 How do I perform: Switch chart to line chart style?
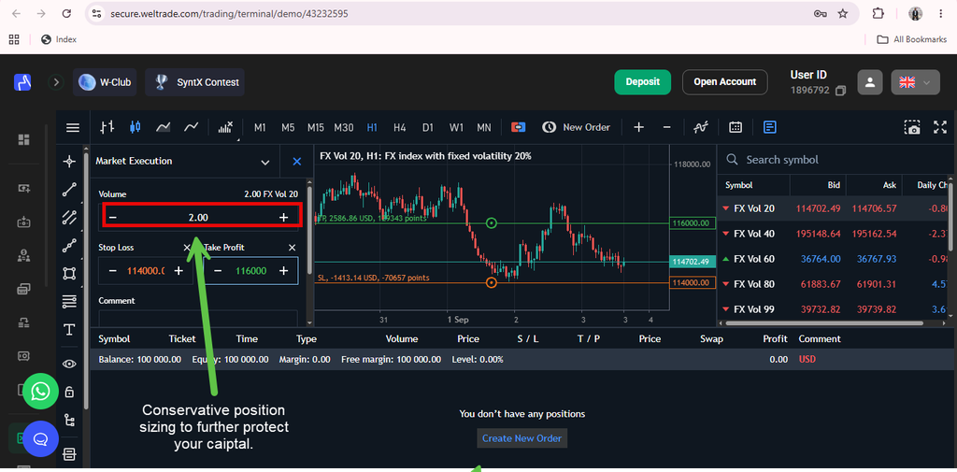[x=192, y=127]
